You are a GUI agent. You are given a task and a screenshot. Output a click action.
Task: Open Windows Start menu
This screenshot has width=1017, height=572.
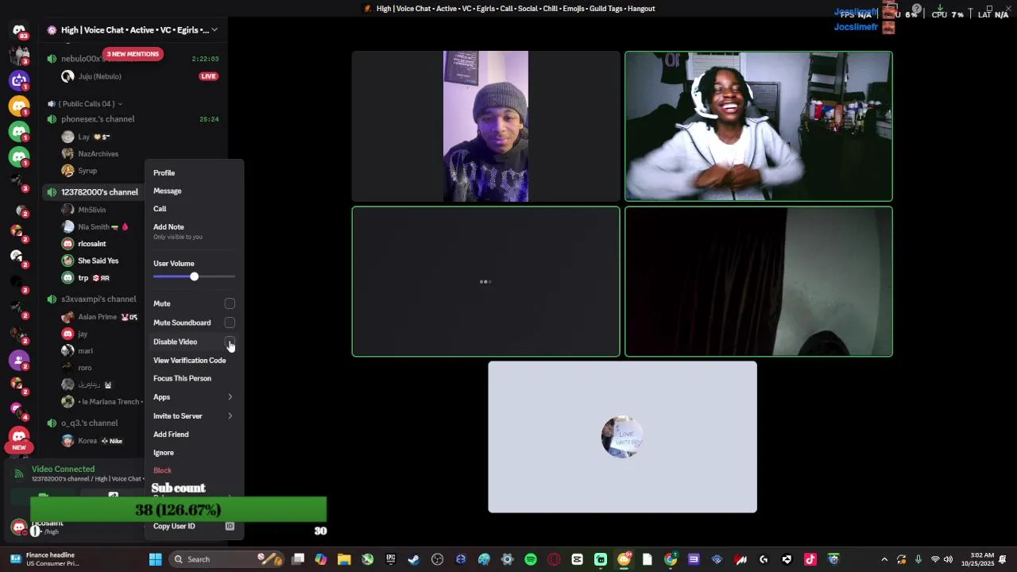tap(156, 559)
